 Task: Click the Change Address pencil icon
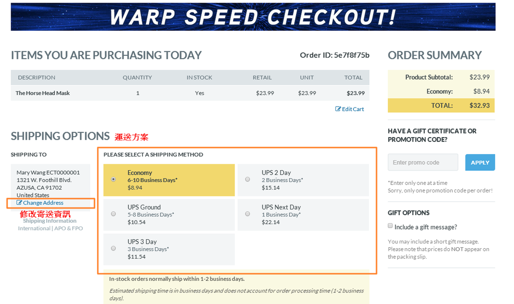pos(20,203)
